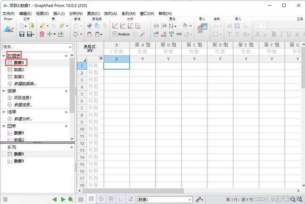Click the A-Z sort icon
Screen dimensions: 305x204
click(172, 25)
